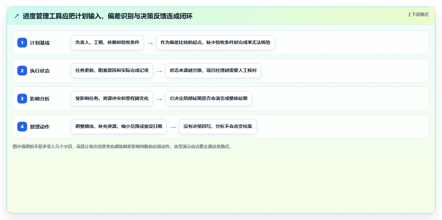Click the number 1 badge for 计划基线

pos(22,43)
